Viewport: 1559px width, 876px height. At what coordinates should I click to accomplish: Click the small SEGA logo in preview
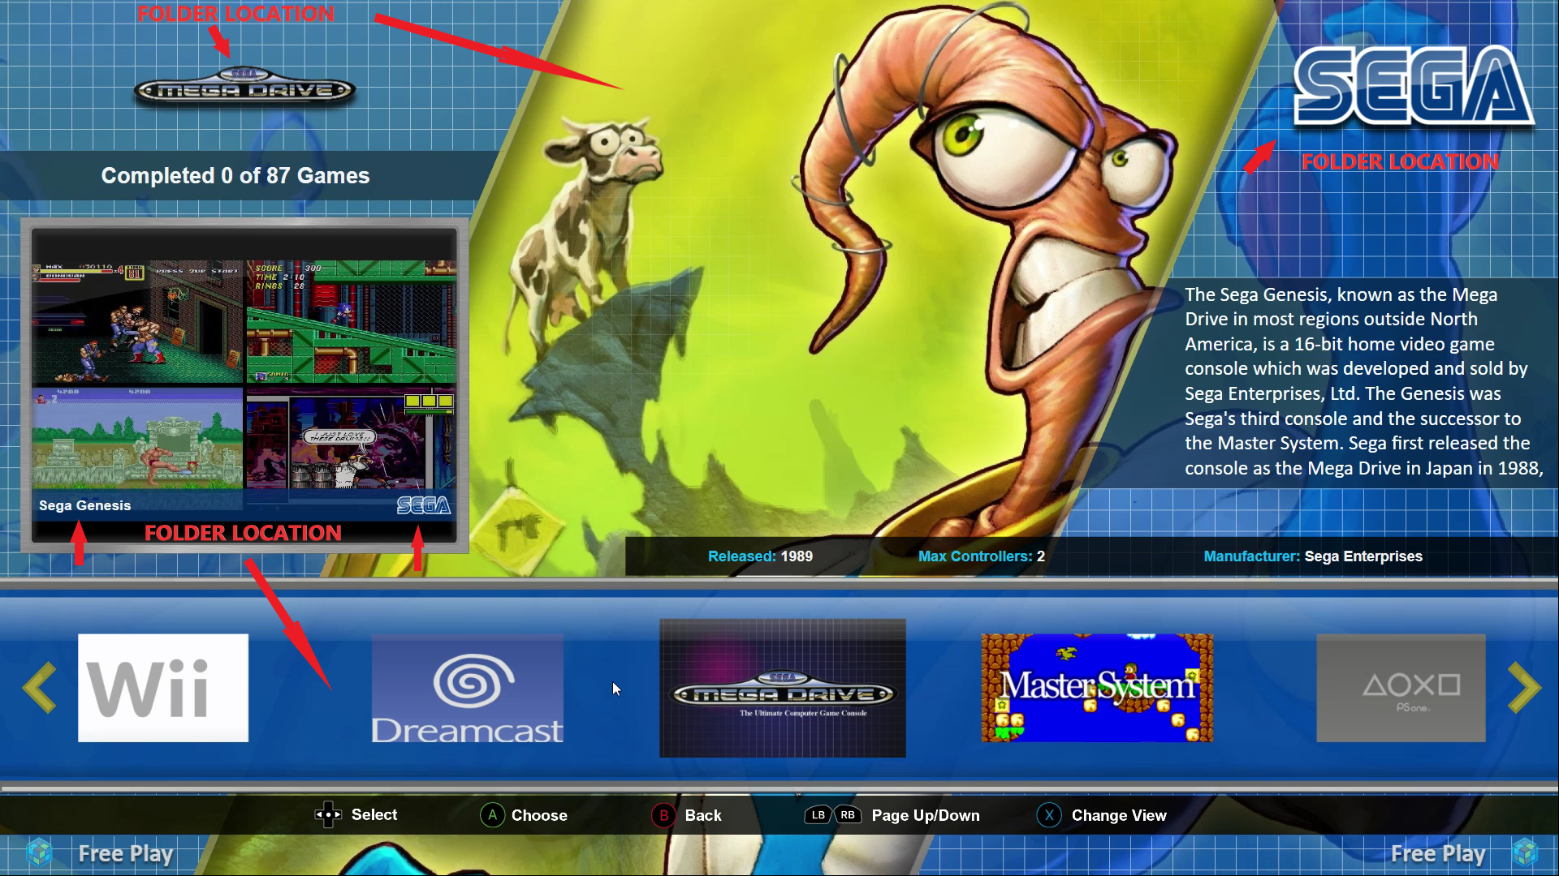pyautogui.click(x=424, y=505)
